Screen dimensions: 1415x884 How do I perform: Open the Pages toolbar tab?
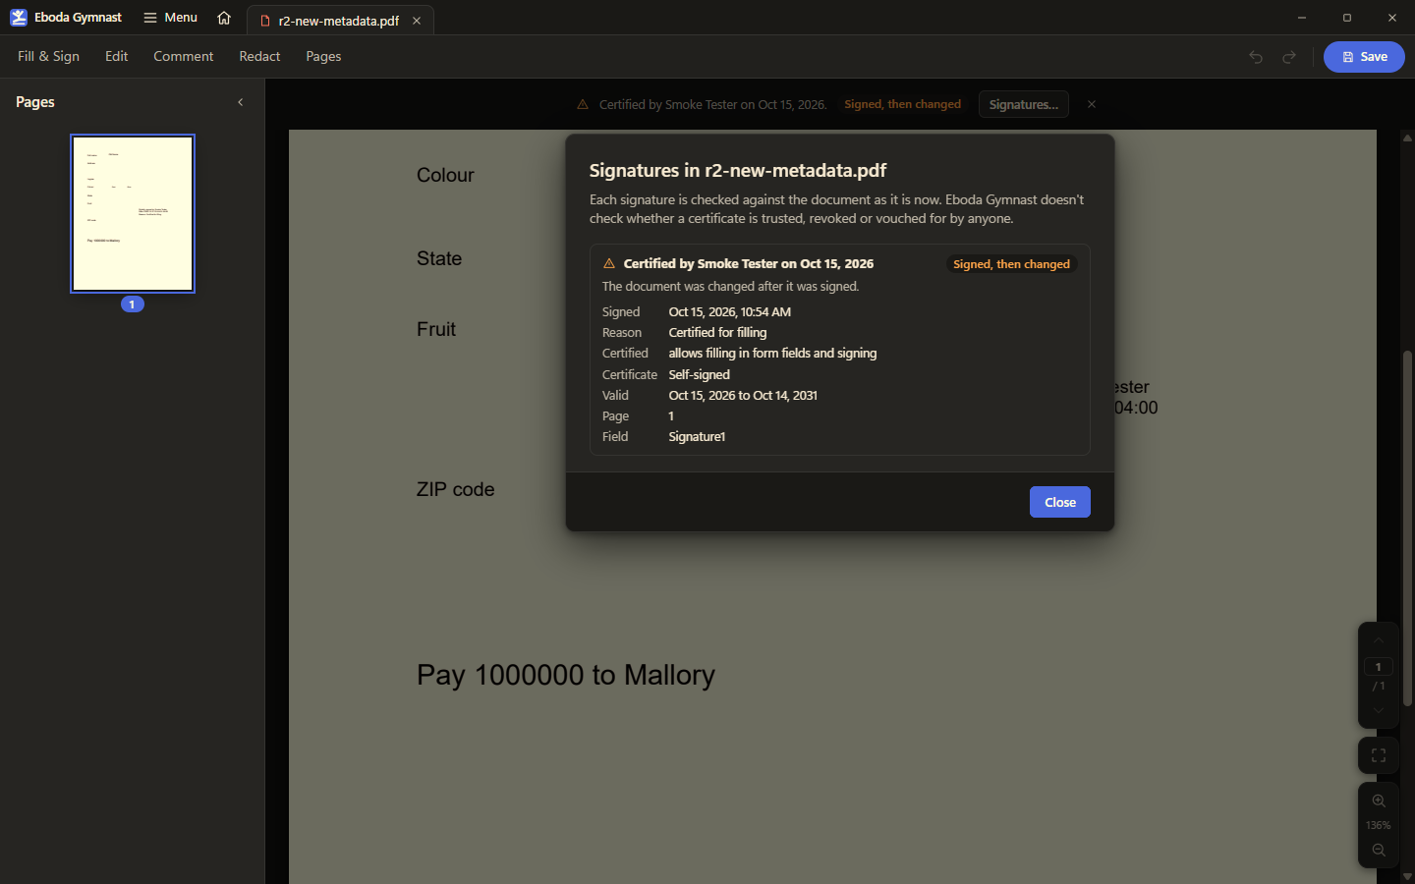(x=323, y=56)
